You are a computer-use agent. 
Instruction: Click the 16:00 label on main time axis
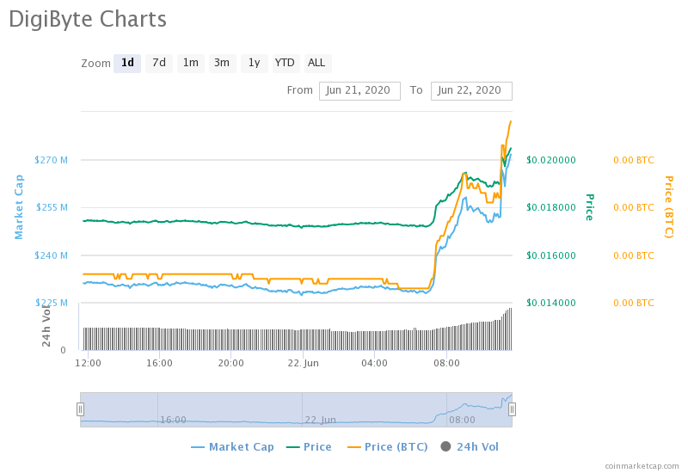[159, 363]
